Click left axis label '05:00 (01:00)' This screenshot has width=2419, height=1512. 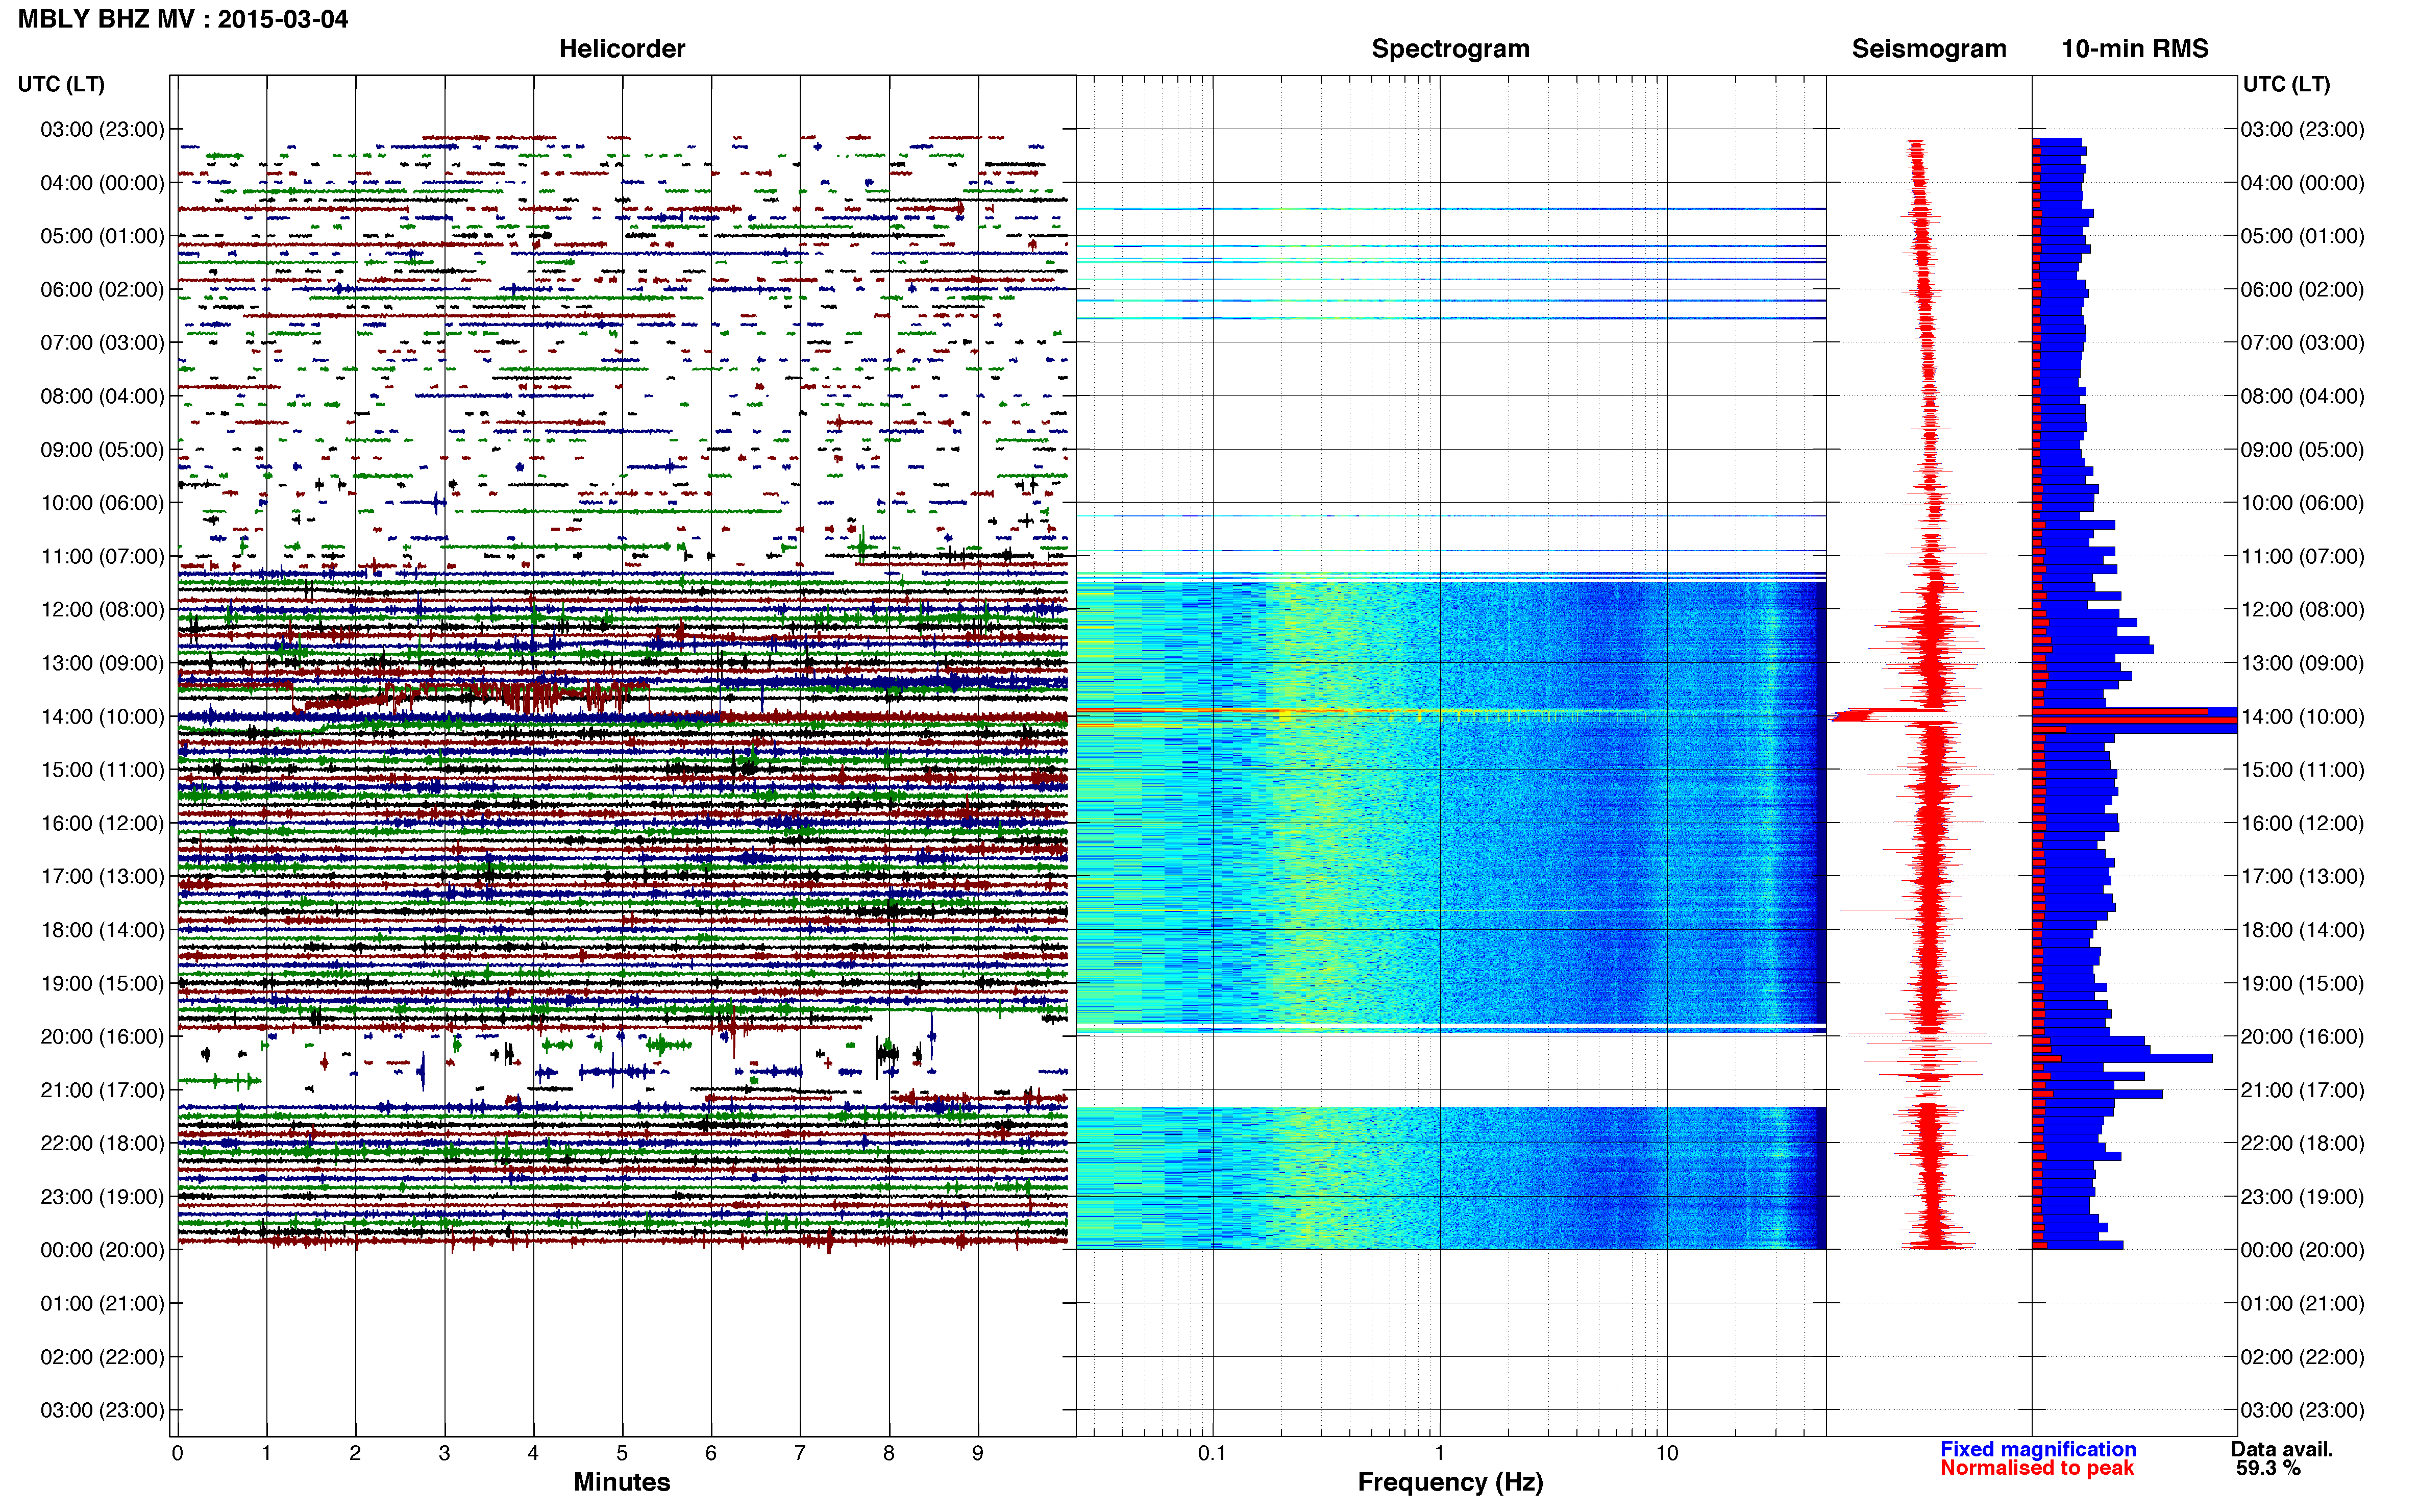pyautogui.click(x=102, y=236)
